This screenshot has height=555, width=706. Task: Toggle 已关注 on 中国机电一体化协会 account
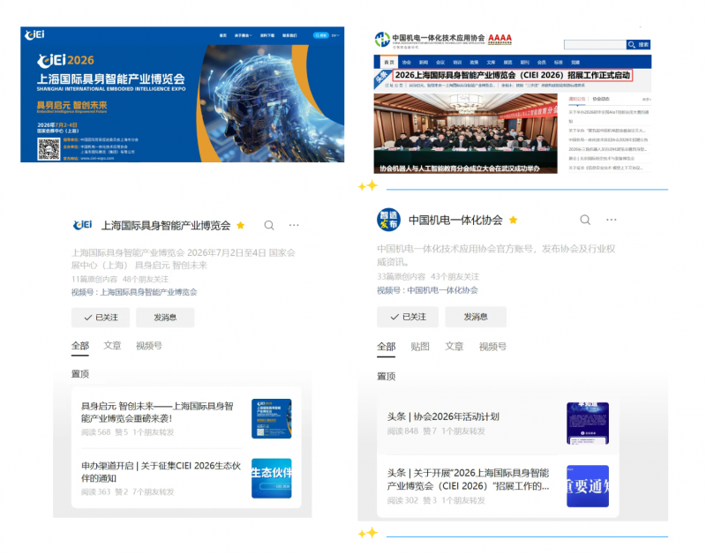coord(407,317)
